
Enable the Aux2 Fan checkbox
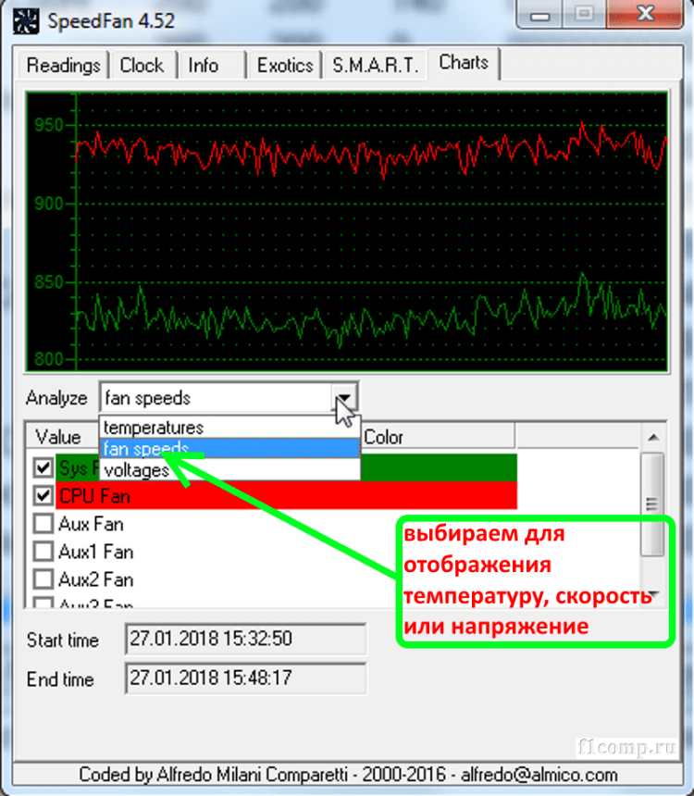click(43, 579)
